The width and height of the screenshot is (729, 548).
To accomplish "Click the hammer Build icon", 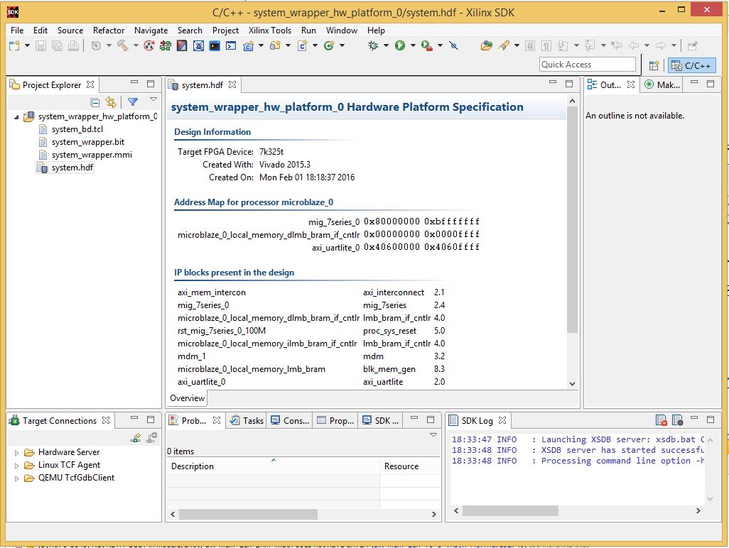I will pyautogui.click(x=123, y=45).
